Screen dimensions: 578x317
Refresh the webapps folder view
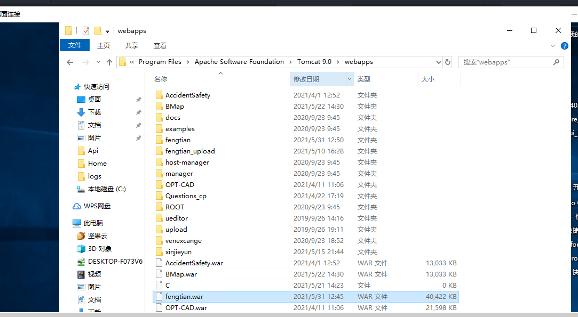tap(448, 62)
